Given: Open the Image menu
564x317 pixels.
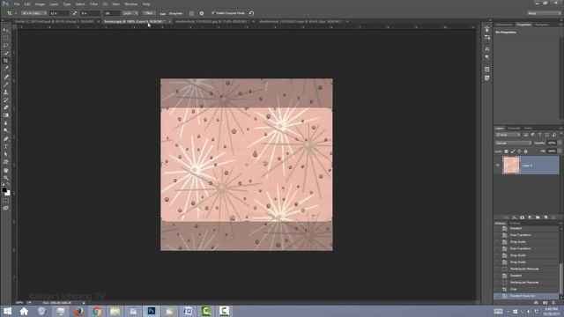Looking at the screenshot, I should tap(40, 4).
